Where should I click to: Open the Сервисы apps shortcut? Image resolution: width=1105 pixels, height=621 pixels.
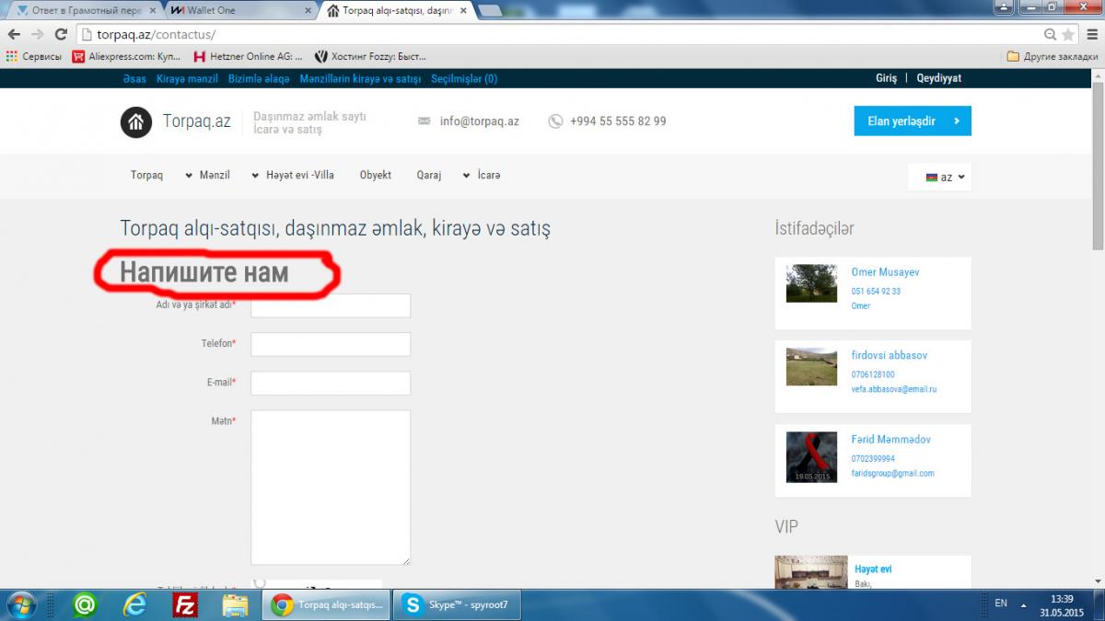[x=33, y=56]
